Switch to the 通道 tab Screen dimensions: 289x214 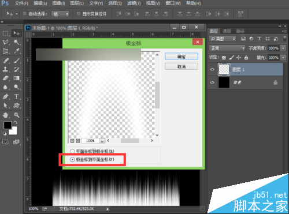tap(227, 31)
